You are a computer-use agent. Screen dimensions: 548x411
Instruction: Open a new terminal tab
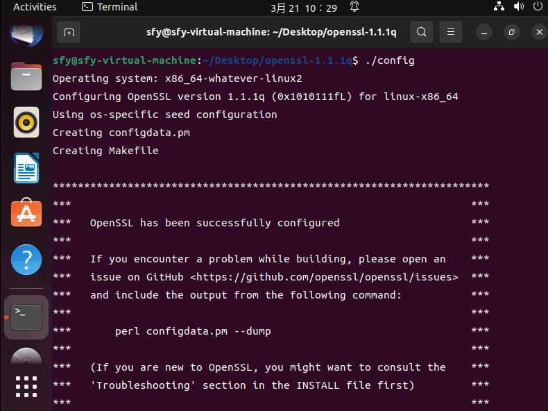(x=69, y=32)
